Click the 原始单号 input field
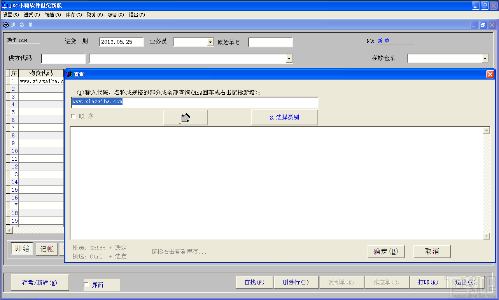This screenshot has height=300, width=499. point(270,42)
